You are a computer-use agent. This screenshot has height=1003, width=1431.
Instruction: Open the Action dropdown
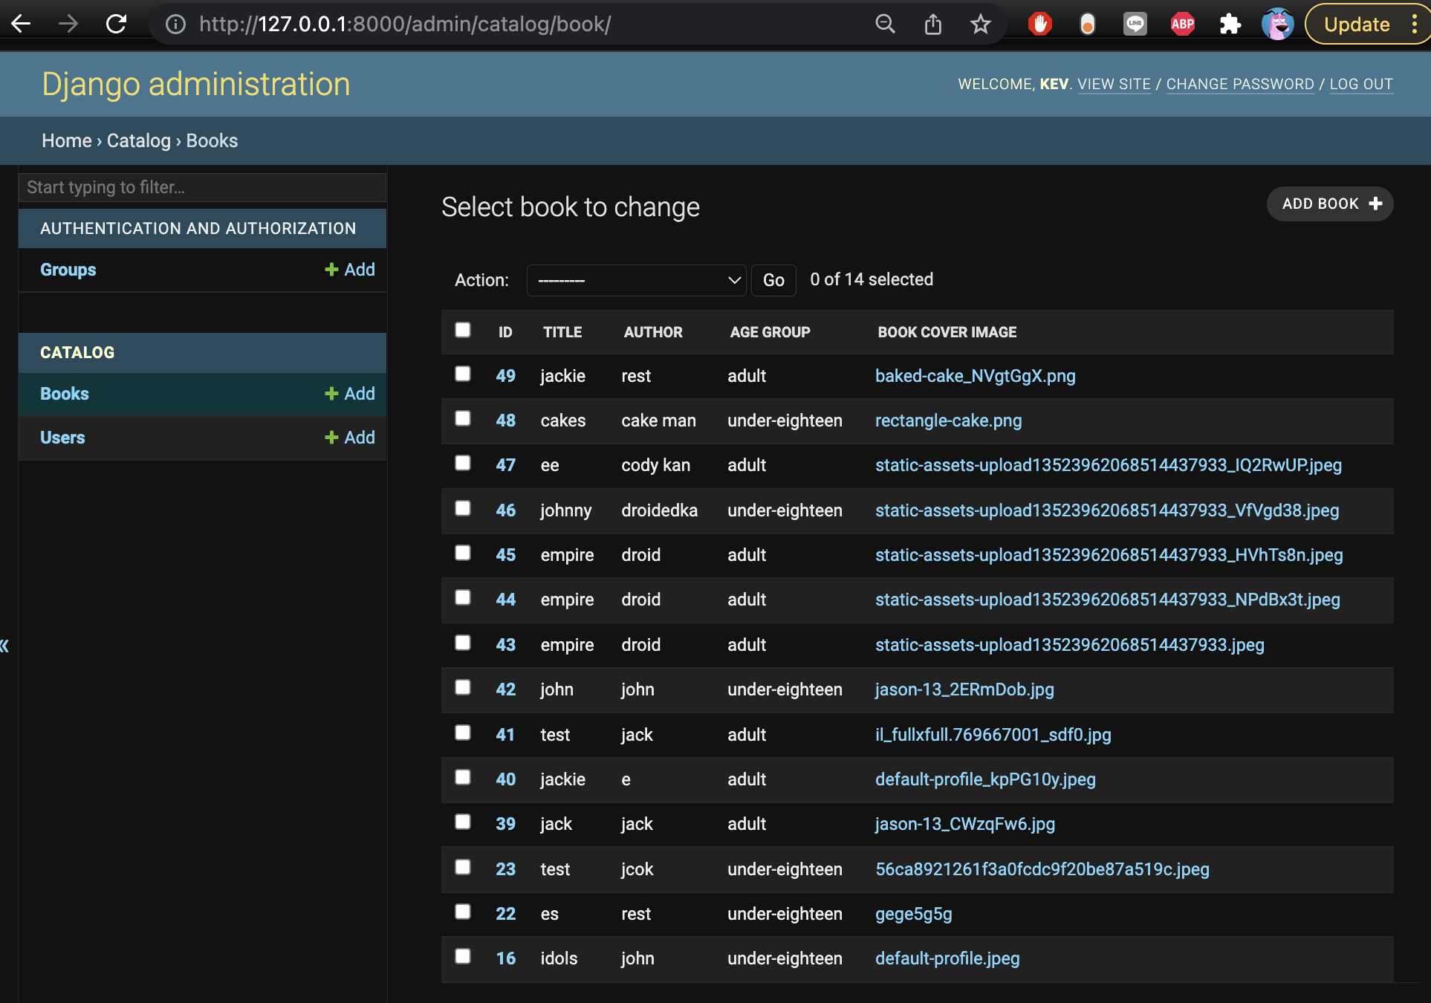pyautogui.click(x=636, y=280)
